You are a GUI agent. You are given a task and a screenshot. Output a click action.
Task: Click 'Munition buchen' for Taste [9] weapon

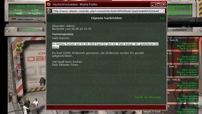tap(188, 48)
